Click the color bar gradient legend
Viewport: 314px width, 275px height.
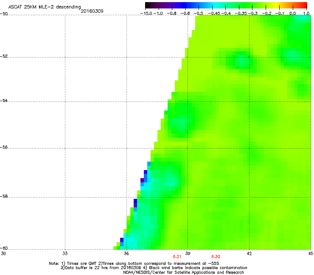point(226,5)
